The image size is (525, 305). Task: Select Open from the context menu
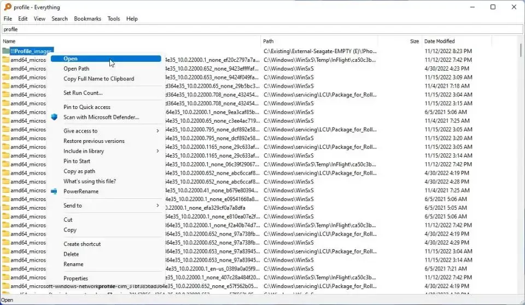click(71, 59)
